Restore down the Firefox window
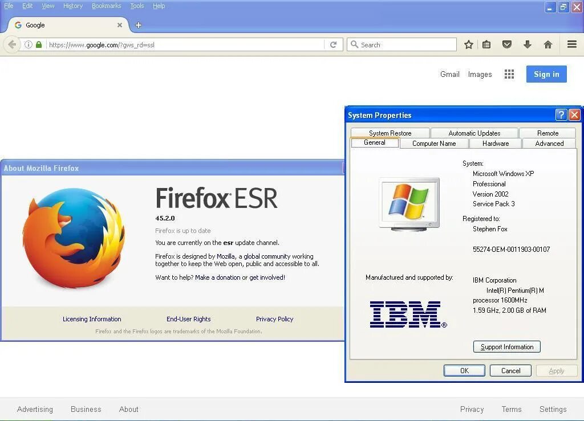This screenshot has height=421, width=584. point(563,7)
